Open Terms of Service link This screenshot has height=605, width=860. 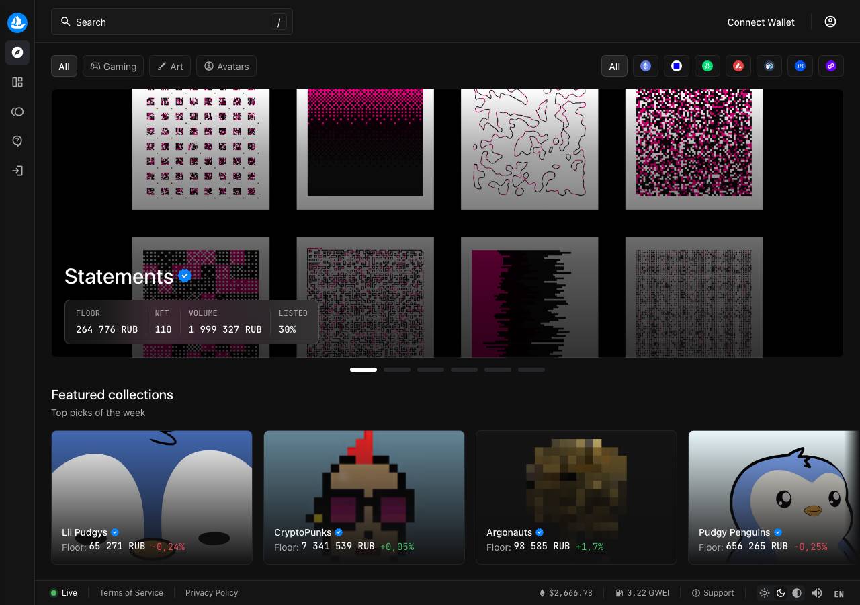pos(131,593)
